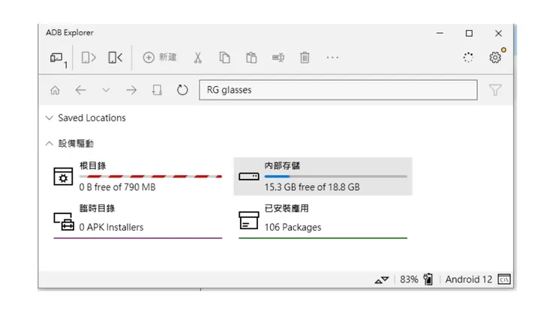Click the pull-from-device toolbar icon
This screenshot has width=555, height=316.
[x=89, y=58]
